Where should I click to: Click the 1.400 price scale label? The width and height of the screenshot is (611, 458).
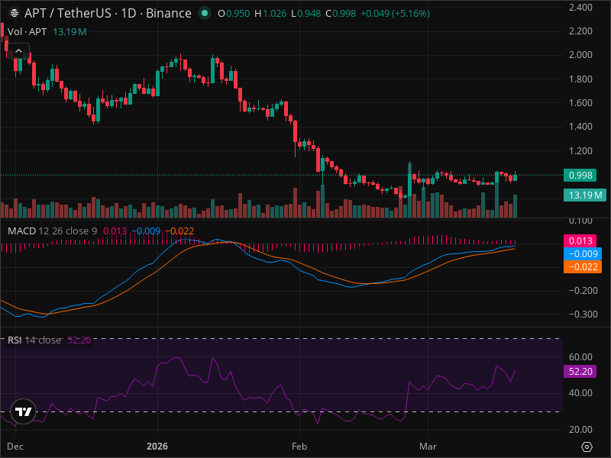pyautogui.click(x=580, y=127)
